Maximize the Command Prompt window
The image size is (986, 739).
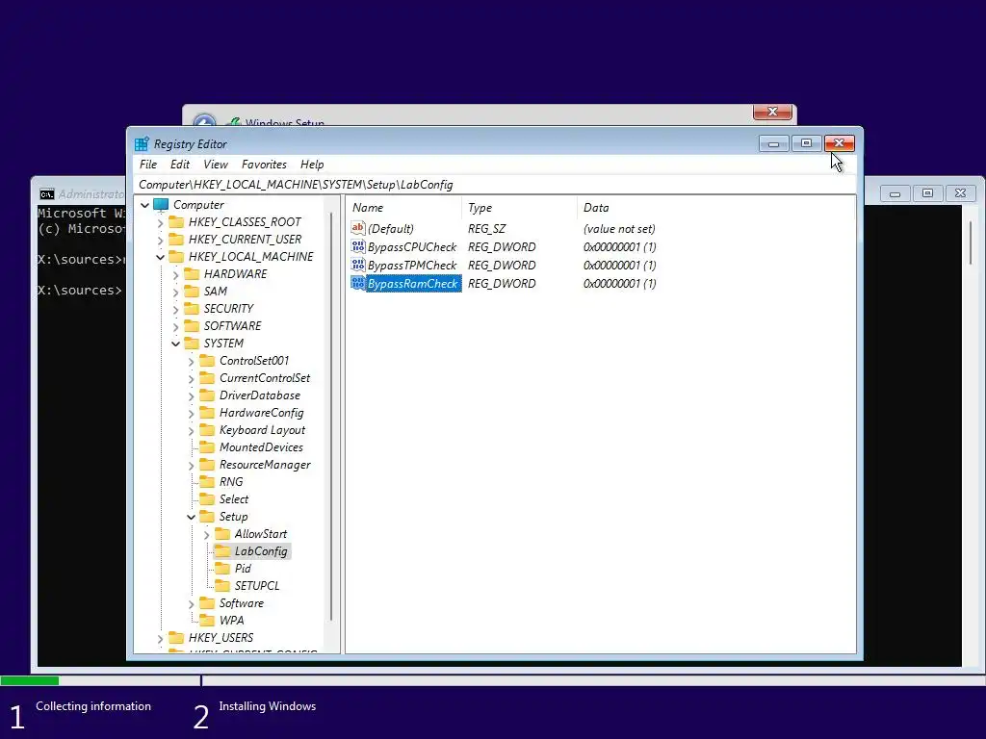pyautogui.click(x=927, y=193)
